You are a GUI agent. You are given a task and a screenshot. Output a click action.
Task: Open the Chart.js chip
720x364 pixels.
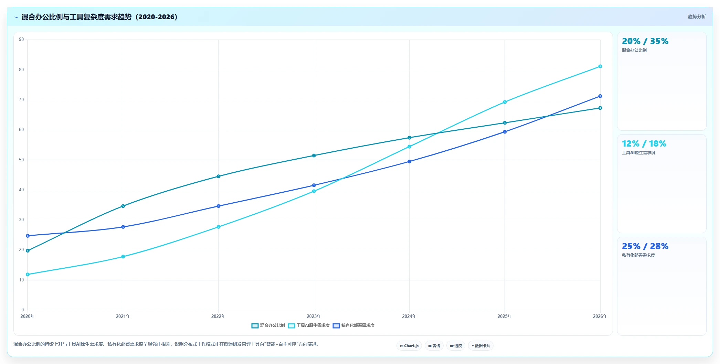pos(409,346)
